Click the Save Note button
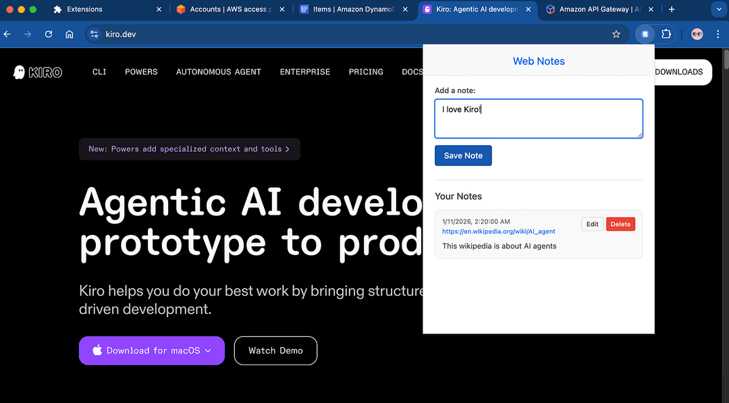The width and height of the screenshot is (729, 403). [463, 156]
